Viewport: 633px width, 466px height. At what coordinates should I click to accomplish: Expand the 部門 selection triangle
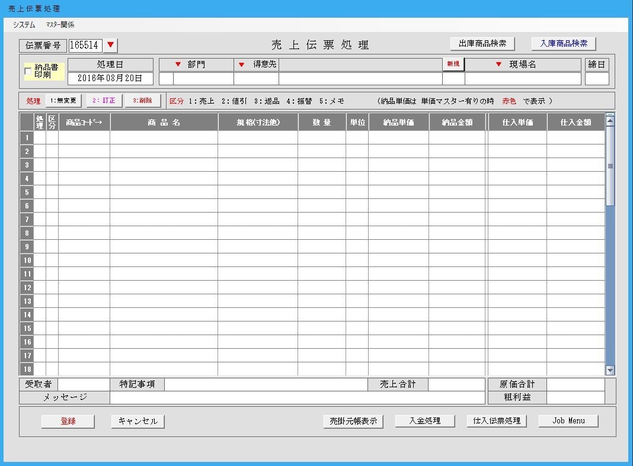click(178, 65)
